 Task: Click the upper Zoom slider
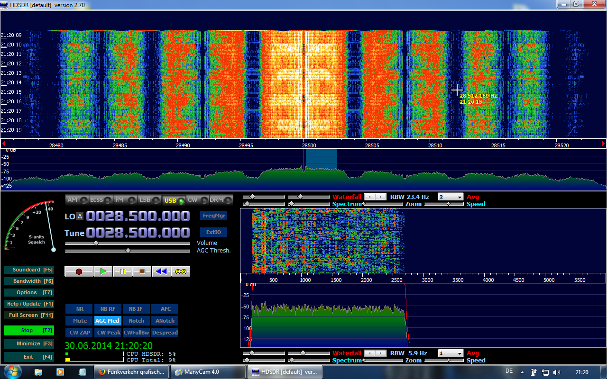point(383,204)
